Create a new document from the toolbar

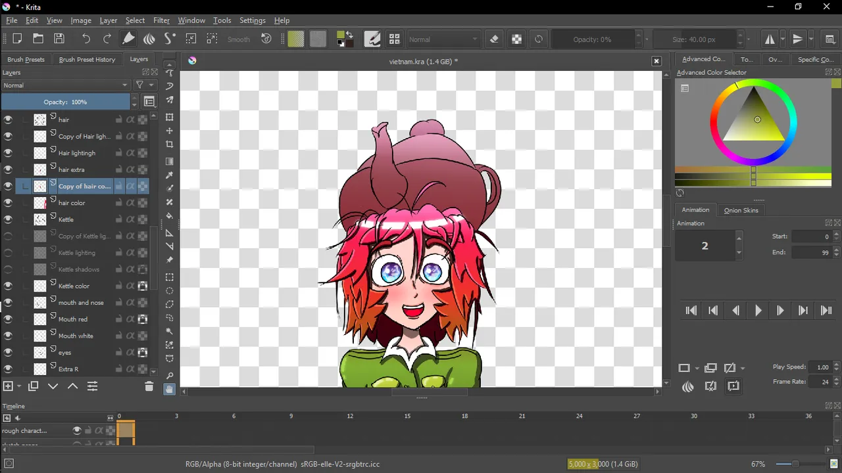17,39
